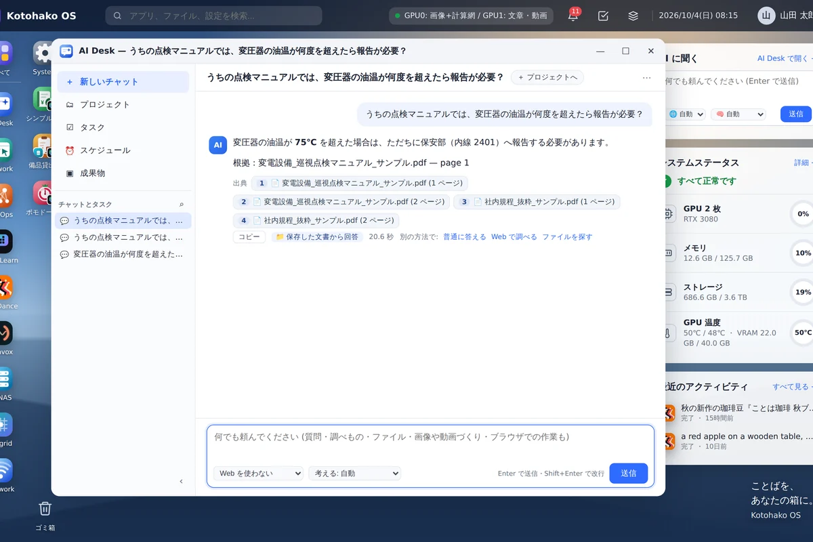The image size is (813, 542).
Task: Click the speech bubble icon for 変圧器の油温 chat
Action: click(x=64, y=255)
